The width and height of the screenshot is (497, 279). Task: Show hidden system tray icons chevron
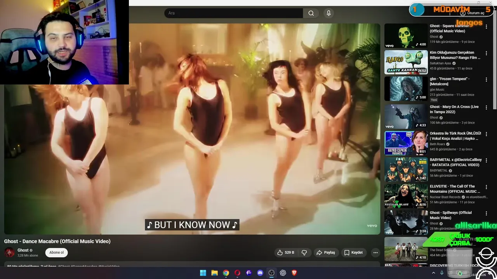[x=433, y=273]
